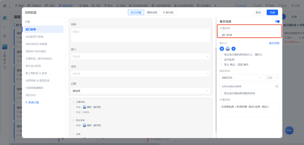Open the 日期 dropdown
The height and width of the screenshot is (145, 304).
[x=140, y=91]
